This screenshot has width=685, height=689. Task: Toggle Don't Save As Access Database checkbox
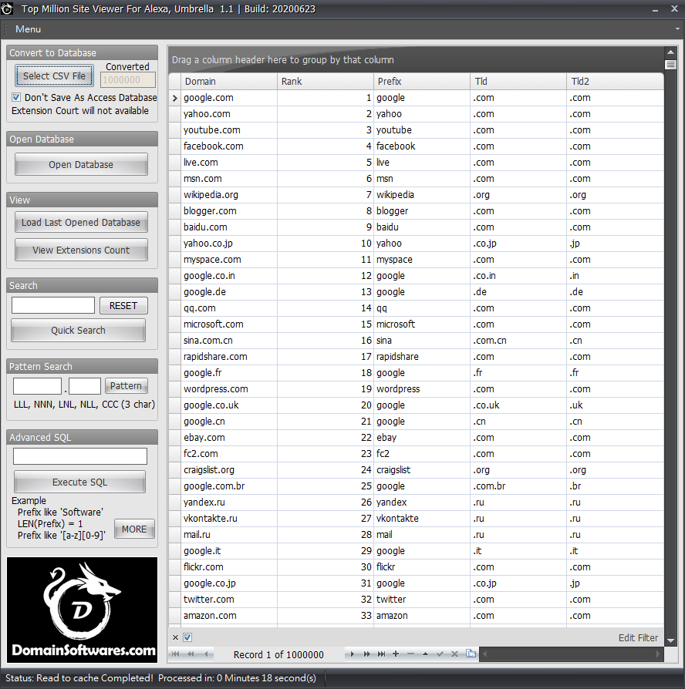click(x=16, y=97)
